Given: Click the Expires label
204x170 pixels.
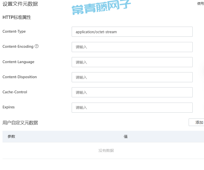Looking at the screenshot, I should (x=9, y=107).
